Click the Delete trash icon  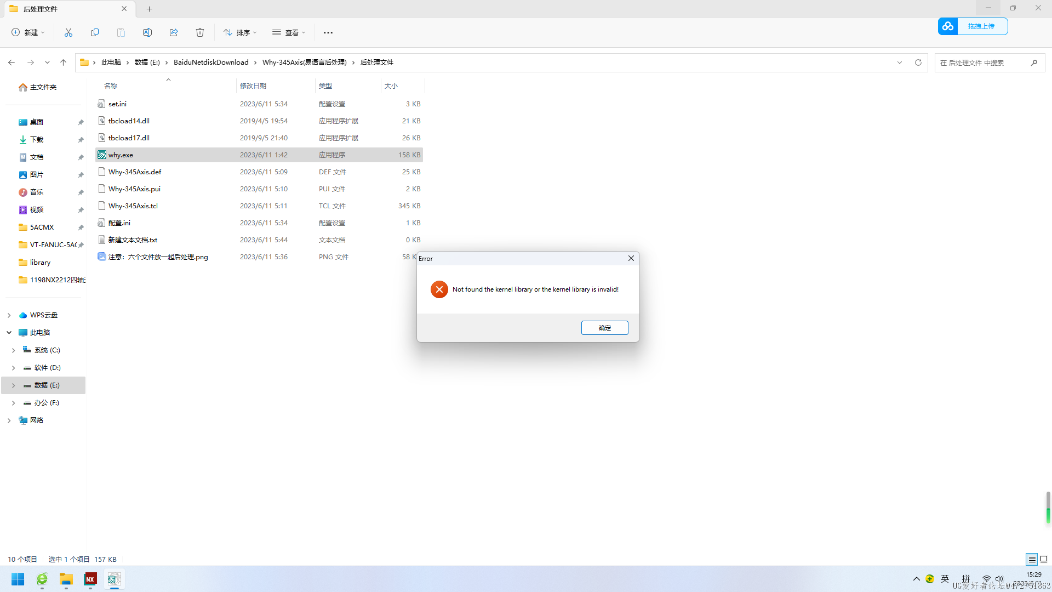click(x=200, y=32)
